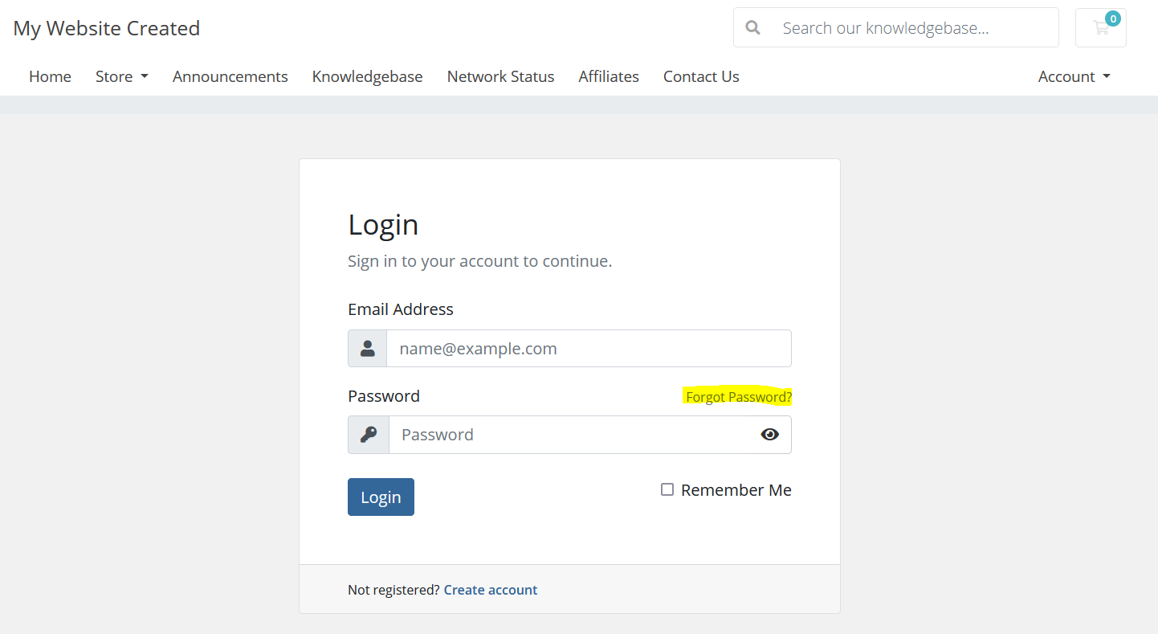Expand the Store dropdown menu
Screen dimensions: 1158x634
[x=122, y=76]
